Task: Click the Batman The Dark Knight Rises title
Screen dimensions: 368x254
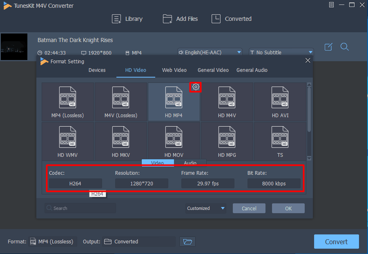Action: click(75, 40)
